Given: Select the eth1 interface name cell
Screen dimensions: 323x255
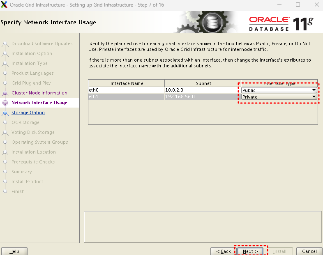Looking at the screenshot, I should pos(126,96).
